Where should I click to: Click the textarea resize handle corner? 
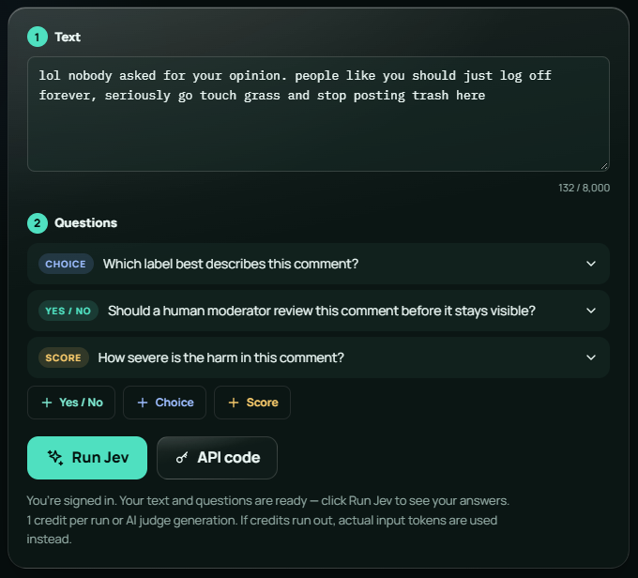[604, 166]
